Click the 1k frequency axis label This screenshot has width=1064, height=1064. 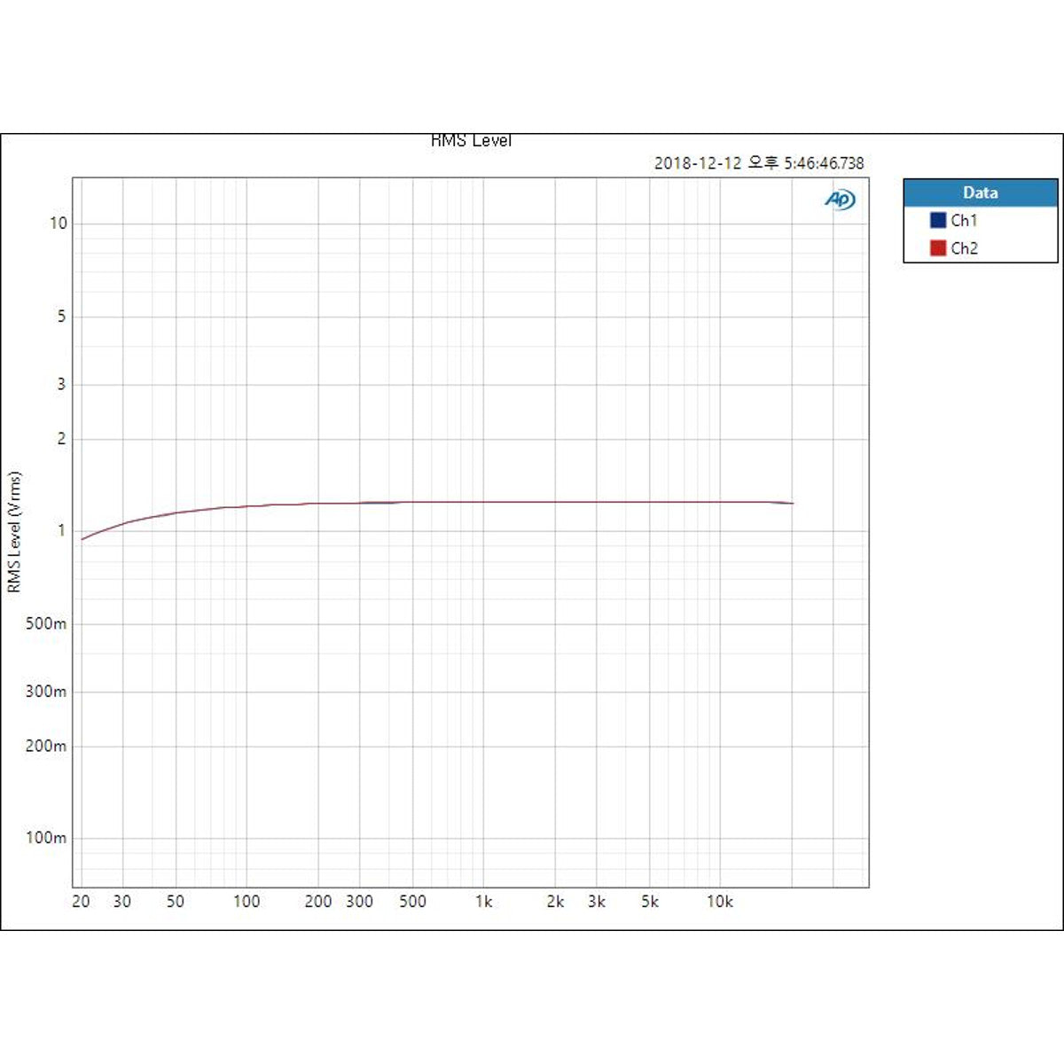(483, 902)
